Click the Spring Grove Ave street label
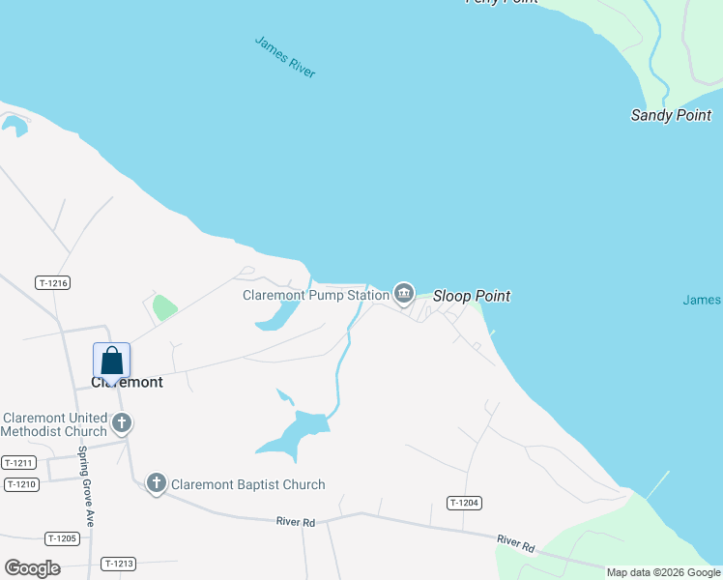 click(x=86, y=486)
